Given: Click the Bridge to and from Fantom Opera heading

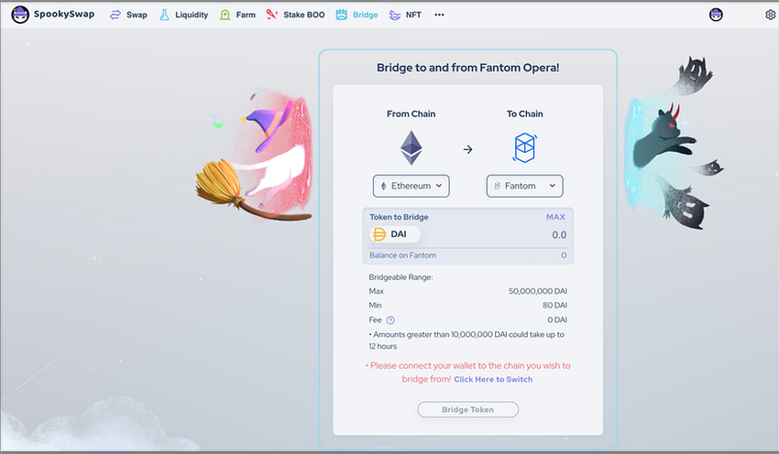Looking at the screenshot, I should click(467, 68).
